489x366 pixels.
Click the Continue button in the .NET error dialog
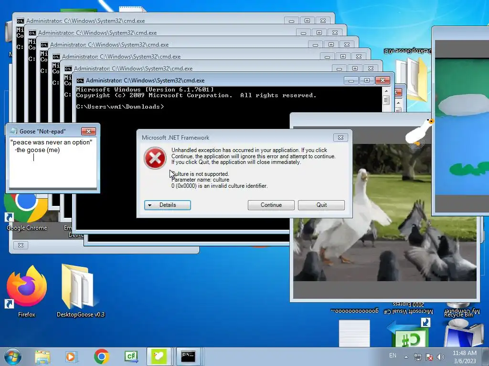click(x=271, y=205)
